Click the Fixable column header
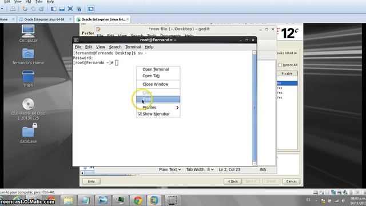 pos(287,74)
